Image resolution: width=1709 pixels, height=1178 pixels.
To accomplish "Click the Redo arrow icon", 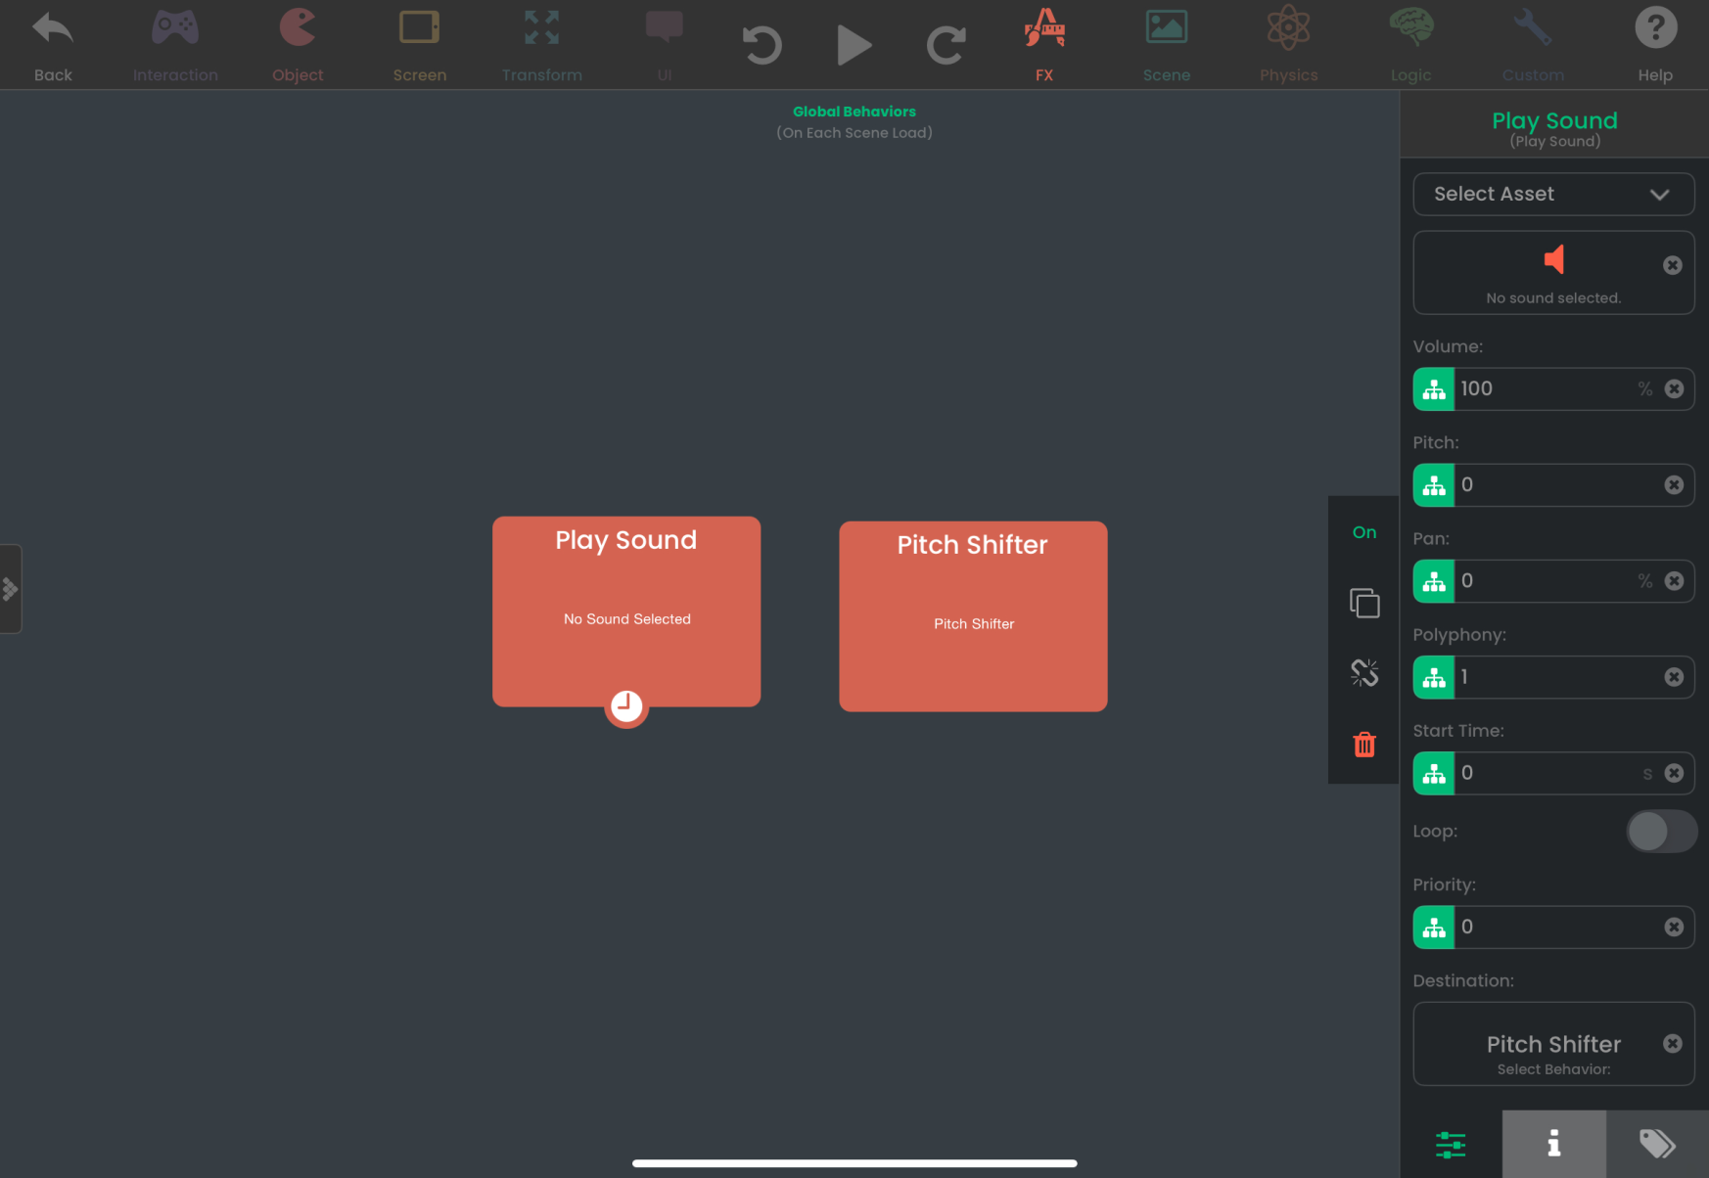I will (946, 45).
